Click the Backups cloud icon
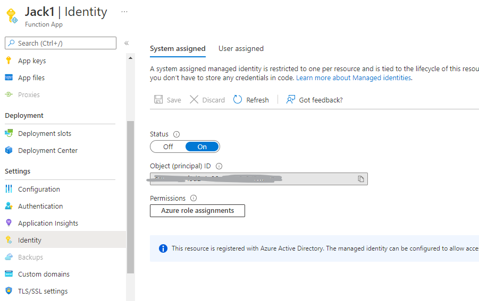Viewport: 479px width, 301px height. (x=9, y=257)
